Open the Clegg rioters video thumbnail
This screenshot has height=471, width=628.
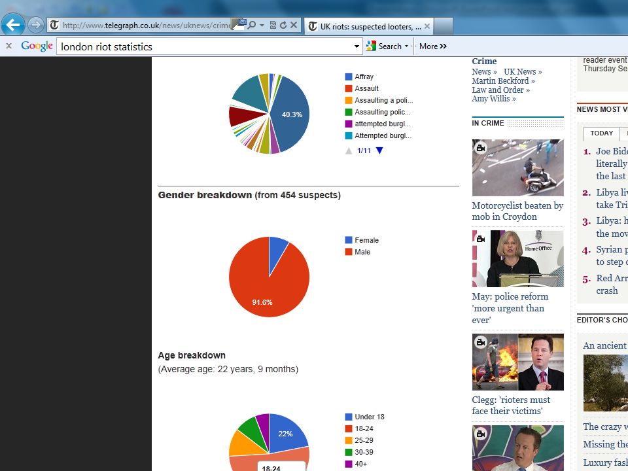coord(518,362)
